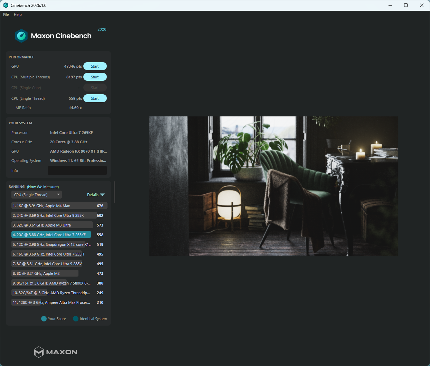Click the GPU score 47346 pts

pos(73,66)
